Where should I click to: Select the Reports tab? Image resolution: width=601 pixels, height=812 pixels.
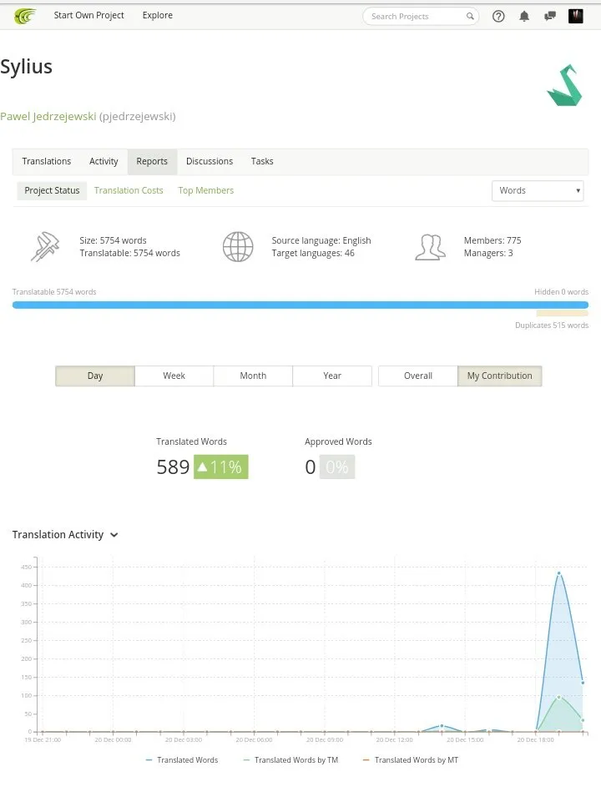[x=152, y=161]
